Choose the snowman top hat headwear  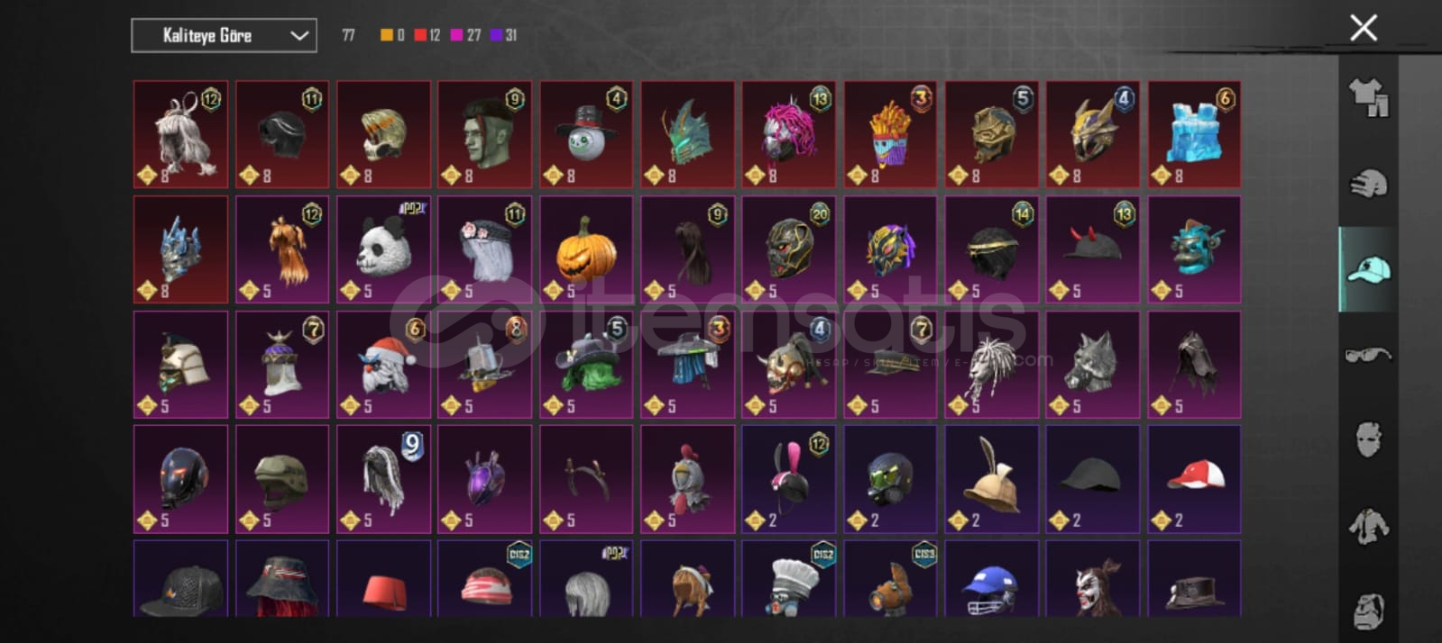(x=586, y=134)
